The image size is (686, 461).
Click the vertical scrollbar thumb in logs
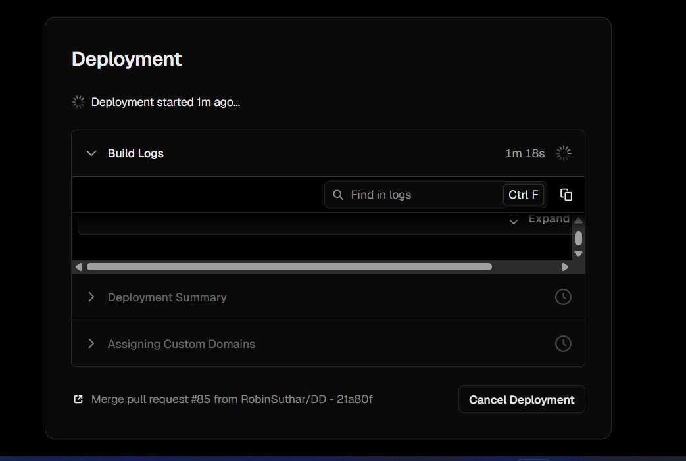[x=578, y=238]
